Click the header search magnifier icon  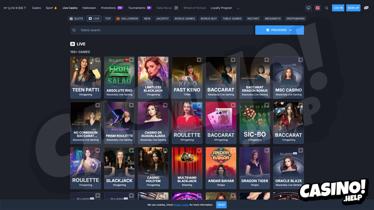point(326,8)
